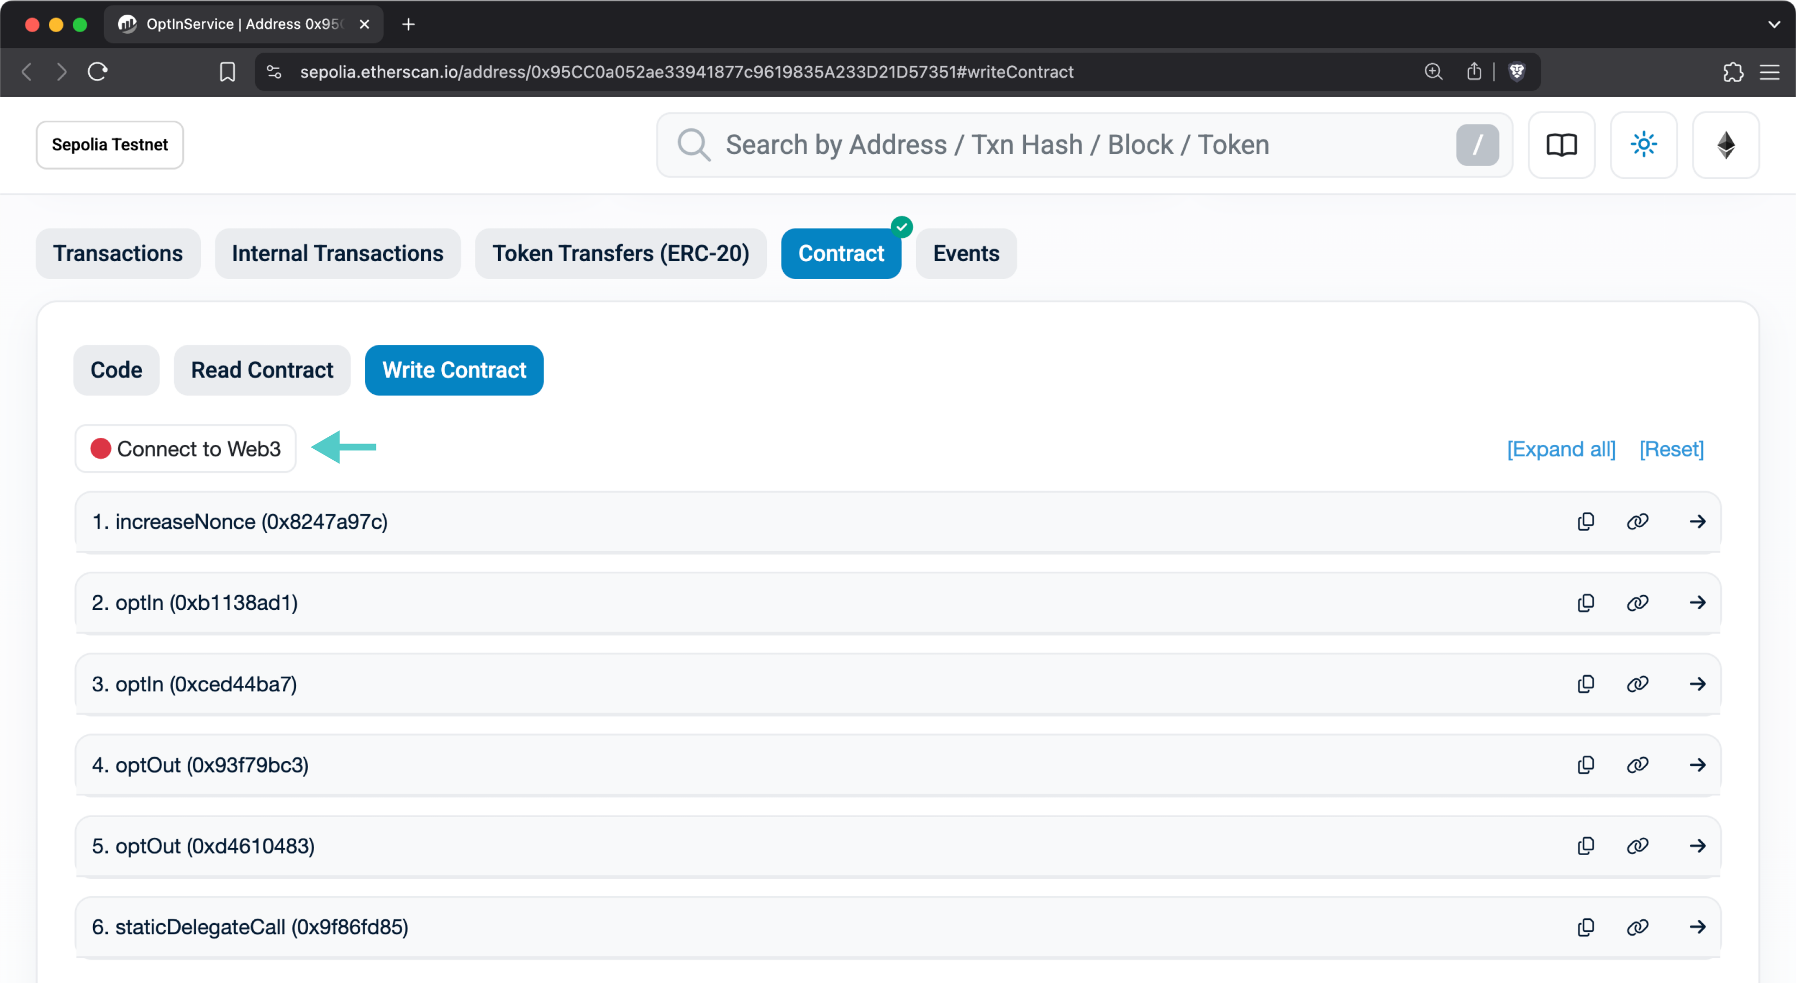Copy permalink for optIn (0xced44ba7)
Screen dimensions: 1796x983
[x=1637, y=684]
